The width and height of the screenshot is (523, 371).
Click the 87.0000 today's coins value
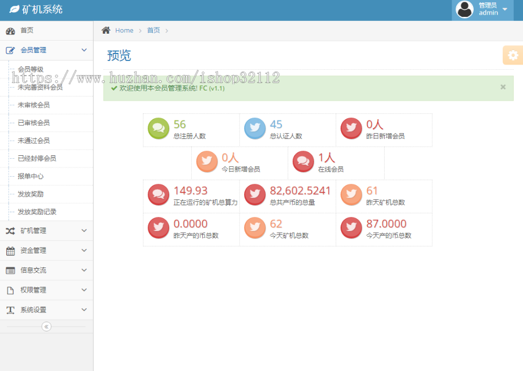386,224
